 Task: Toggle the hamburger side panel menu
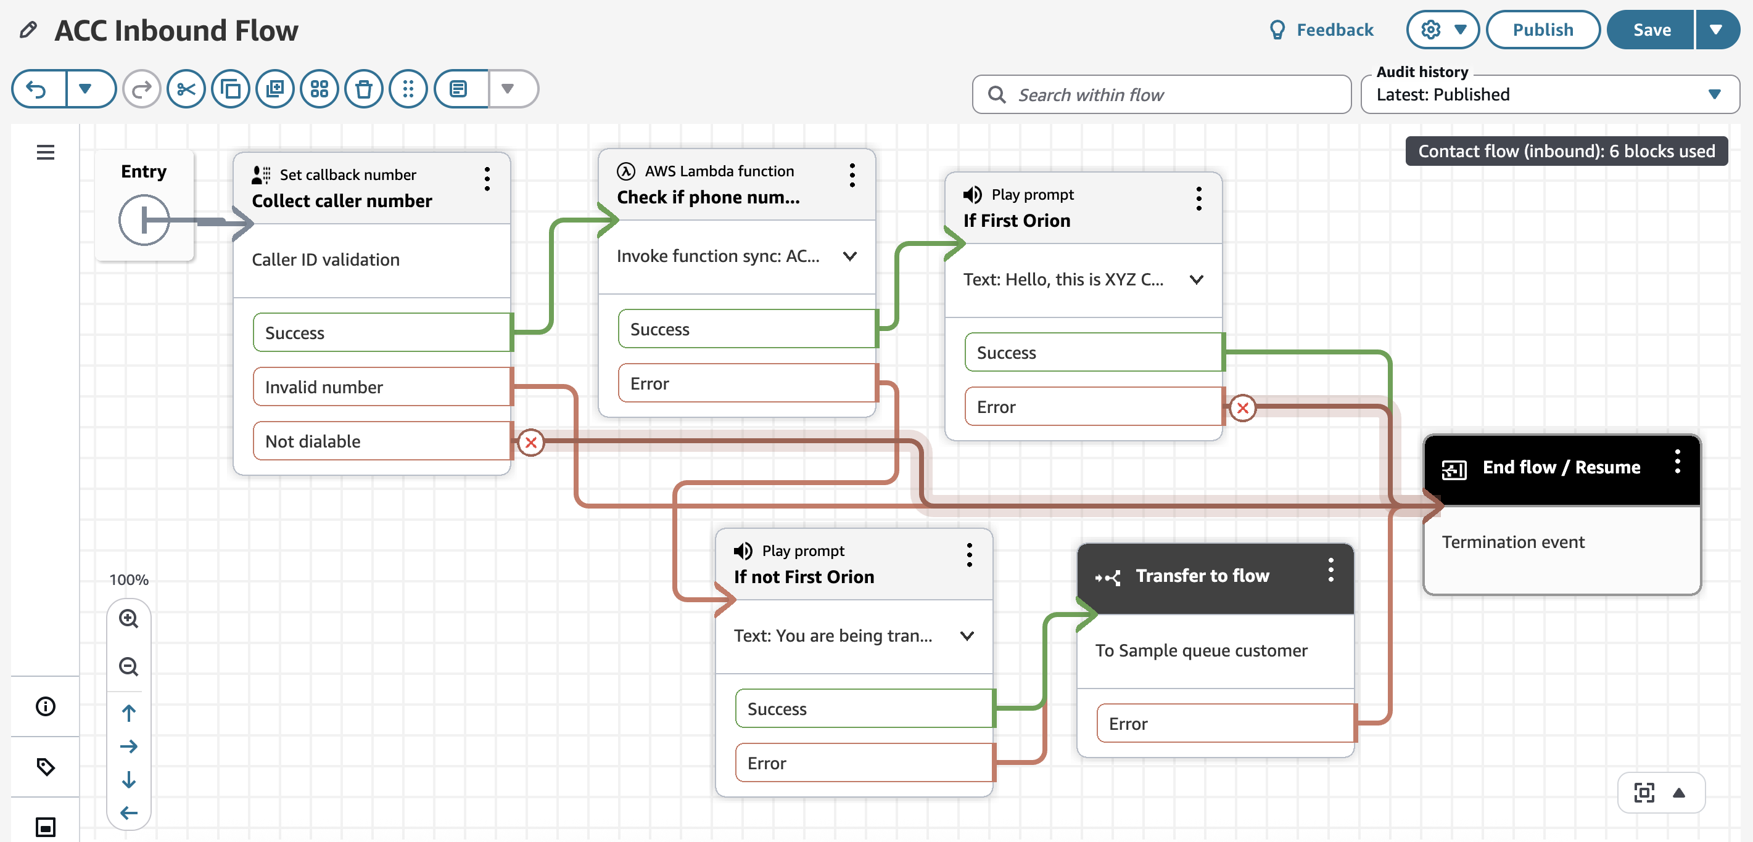coord(46,152)
